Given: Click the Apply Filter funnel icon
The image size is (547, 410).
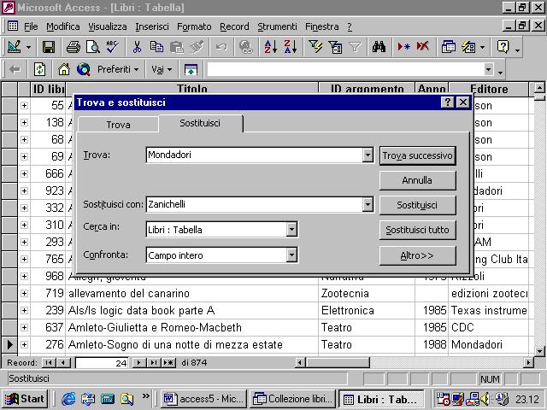Looking at the screenshot, I should [355, 47].
